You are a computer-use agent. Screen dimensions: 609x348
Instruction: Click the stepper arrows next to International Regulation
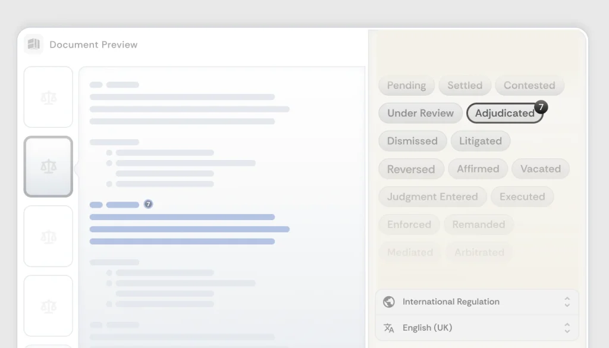(567, 302)
